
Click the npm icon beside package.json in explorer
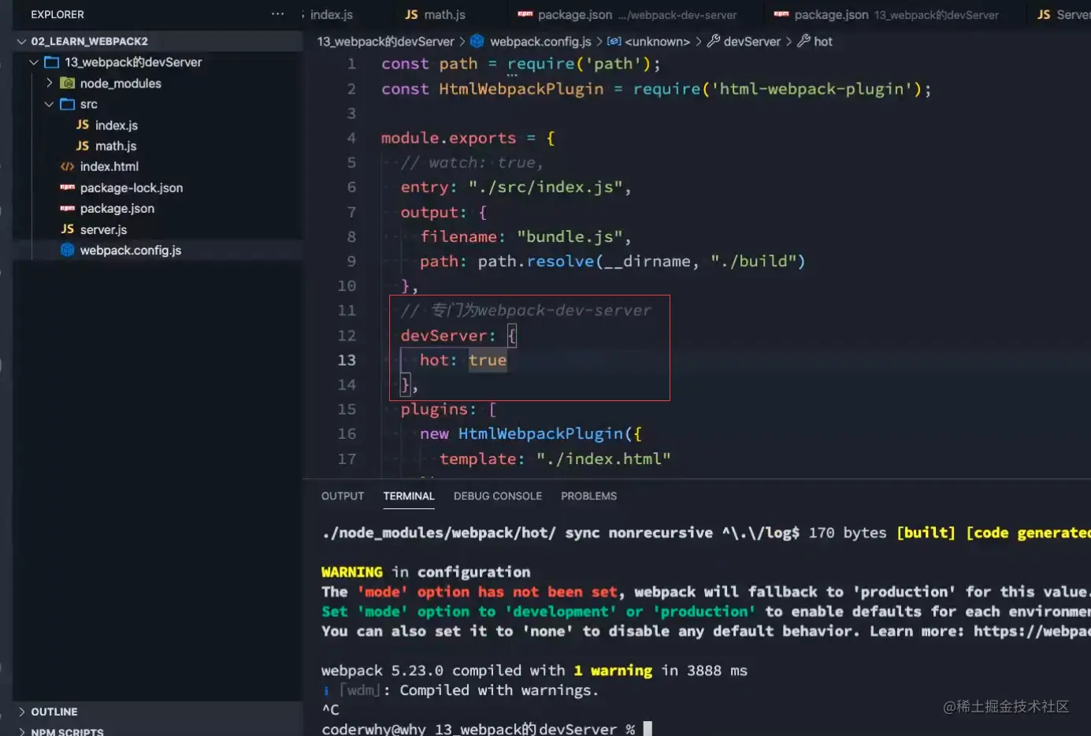click(68, 208)
